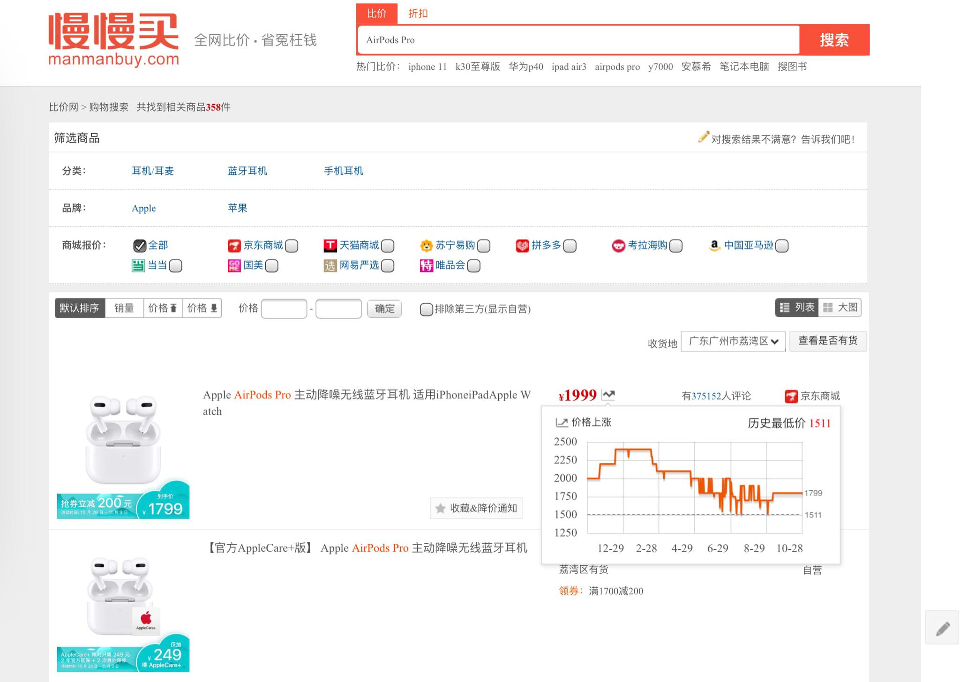Image resolution: width=960 pixels, height=682 pixels.
Task: Click the Pinduoduo 拼多多 heart icon
Action: tap(522, 246)
